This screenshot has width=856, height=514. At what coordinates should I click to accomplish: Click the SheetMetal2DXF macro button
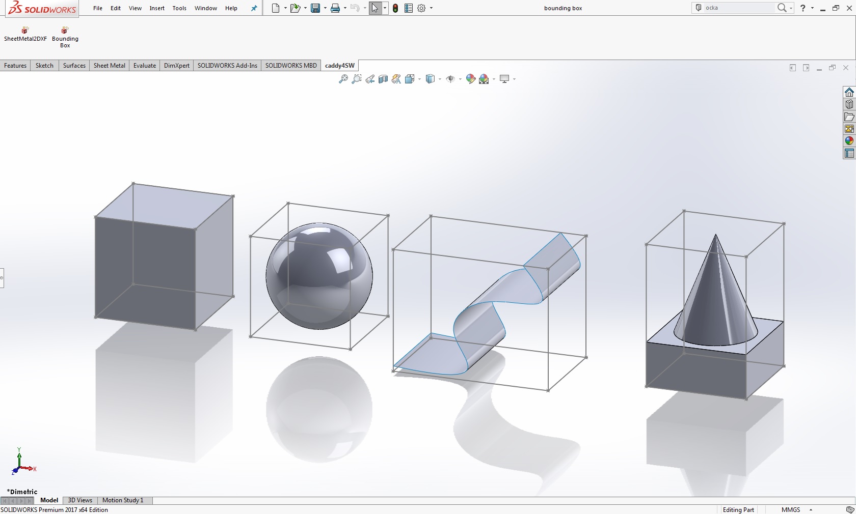point(25,34)
